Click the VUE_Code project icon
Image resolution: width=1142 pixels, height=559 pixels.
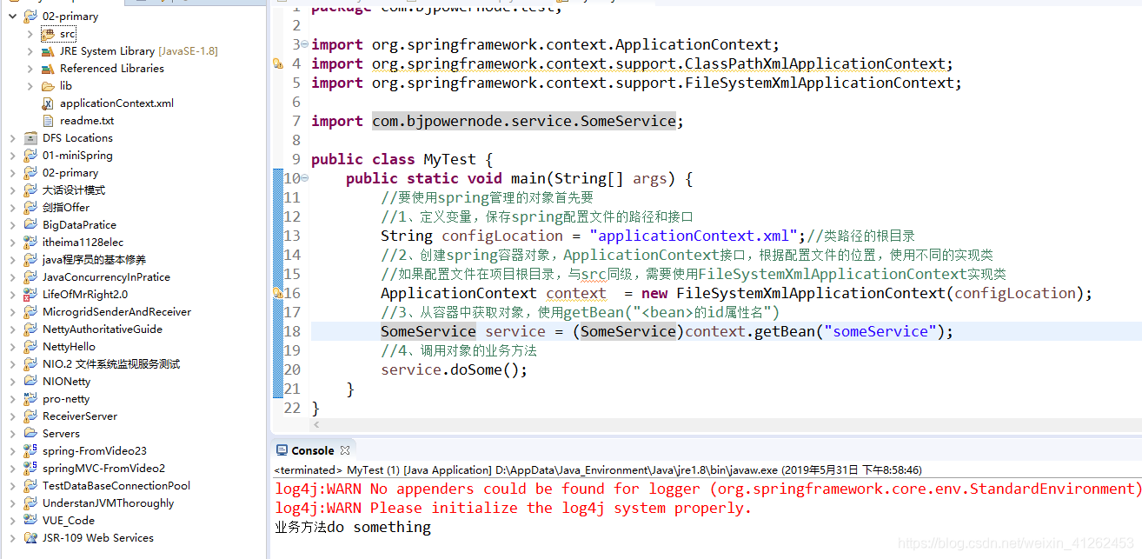(x=30, y=521)
